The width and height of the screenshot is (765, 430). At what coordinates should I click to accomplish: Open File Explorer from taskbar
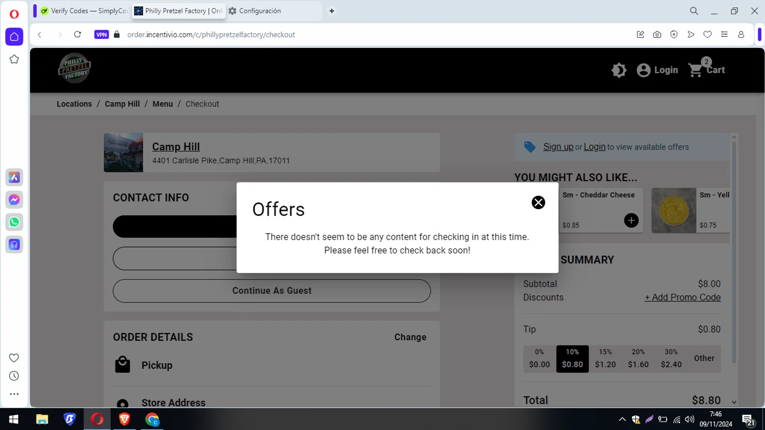[x=42, y=419]
